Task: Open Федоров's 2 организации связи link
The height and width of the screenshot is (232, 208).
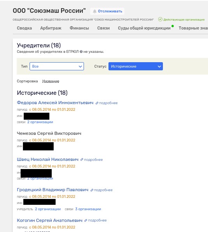Action: click(40, 122)
